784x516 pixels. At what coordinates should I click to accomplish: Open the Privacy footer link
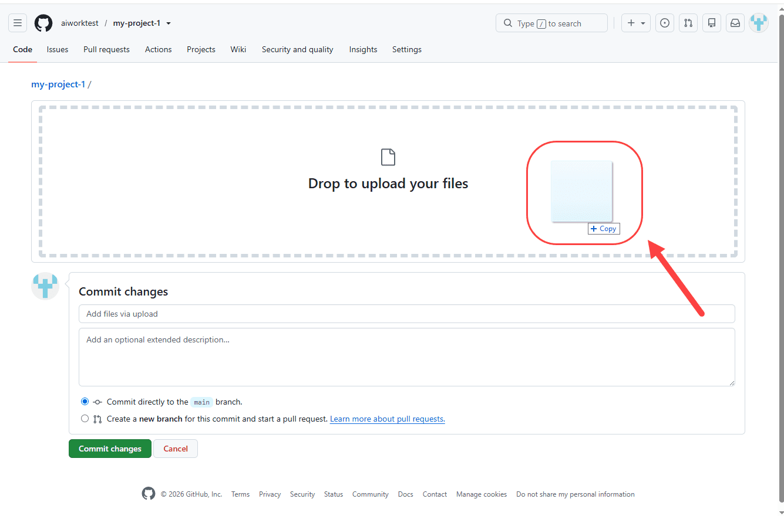click(270, 494)
